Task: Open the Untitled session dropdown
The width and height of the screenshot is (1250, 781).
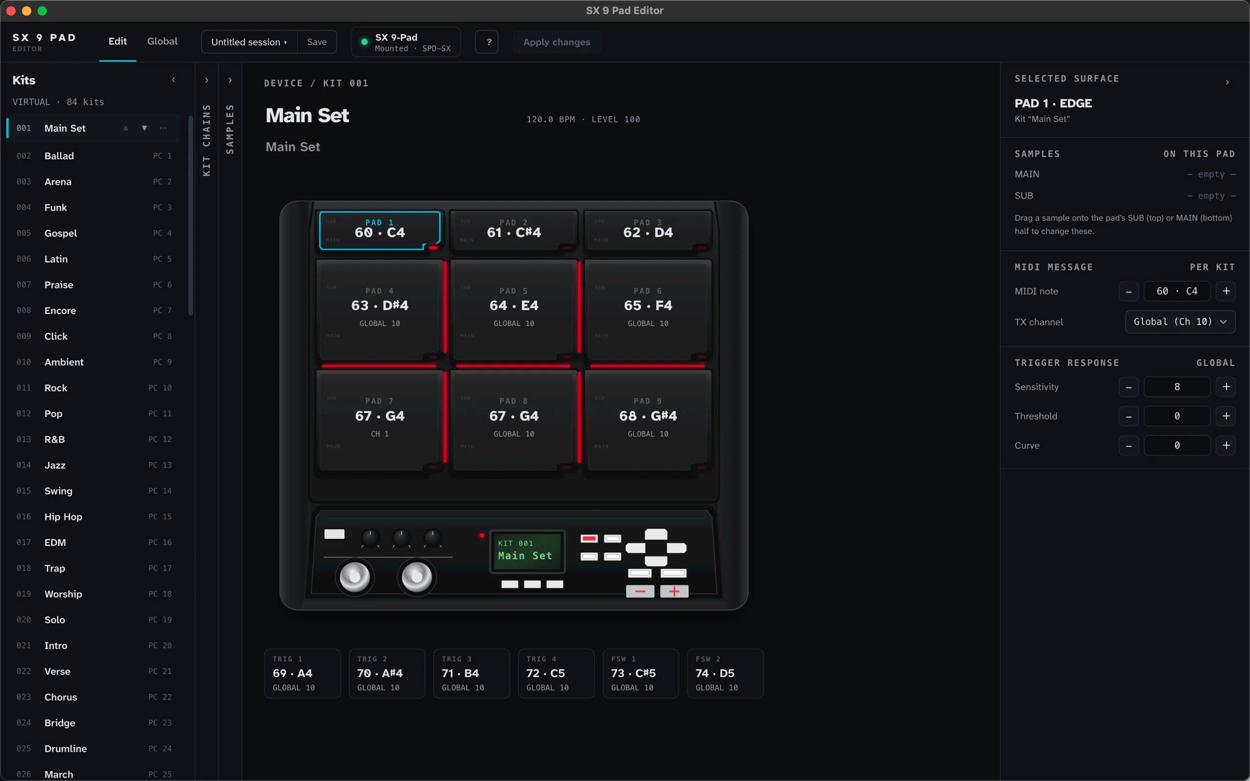Action: click(249, 42)
